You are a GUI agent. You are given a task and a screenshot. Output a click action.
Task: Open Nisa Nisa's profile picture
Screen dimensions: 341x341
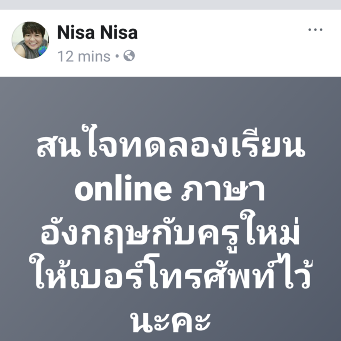coord(30,40)
